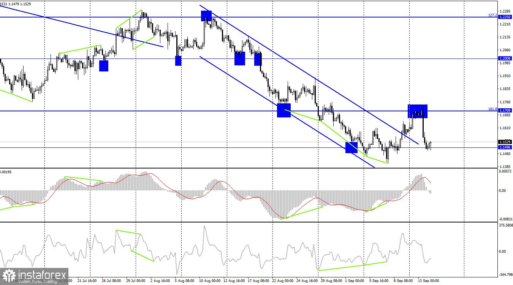This screenshot has width=513, height=285.
Task: Click the CCI scale value 375.5808
Action: click(505, 225)
